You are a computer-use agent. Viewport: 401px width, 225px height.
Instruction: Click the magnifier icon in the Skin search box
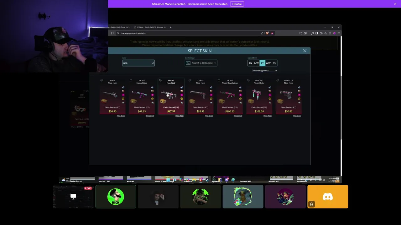[153, 63]
